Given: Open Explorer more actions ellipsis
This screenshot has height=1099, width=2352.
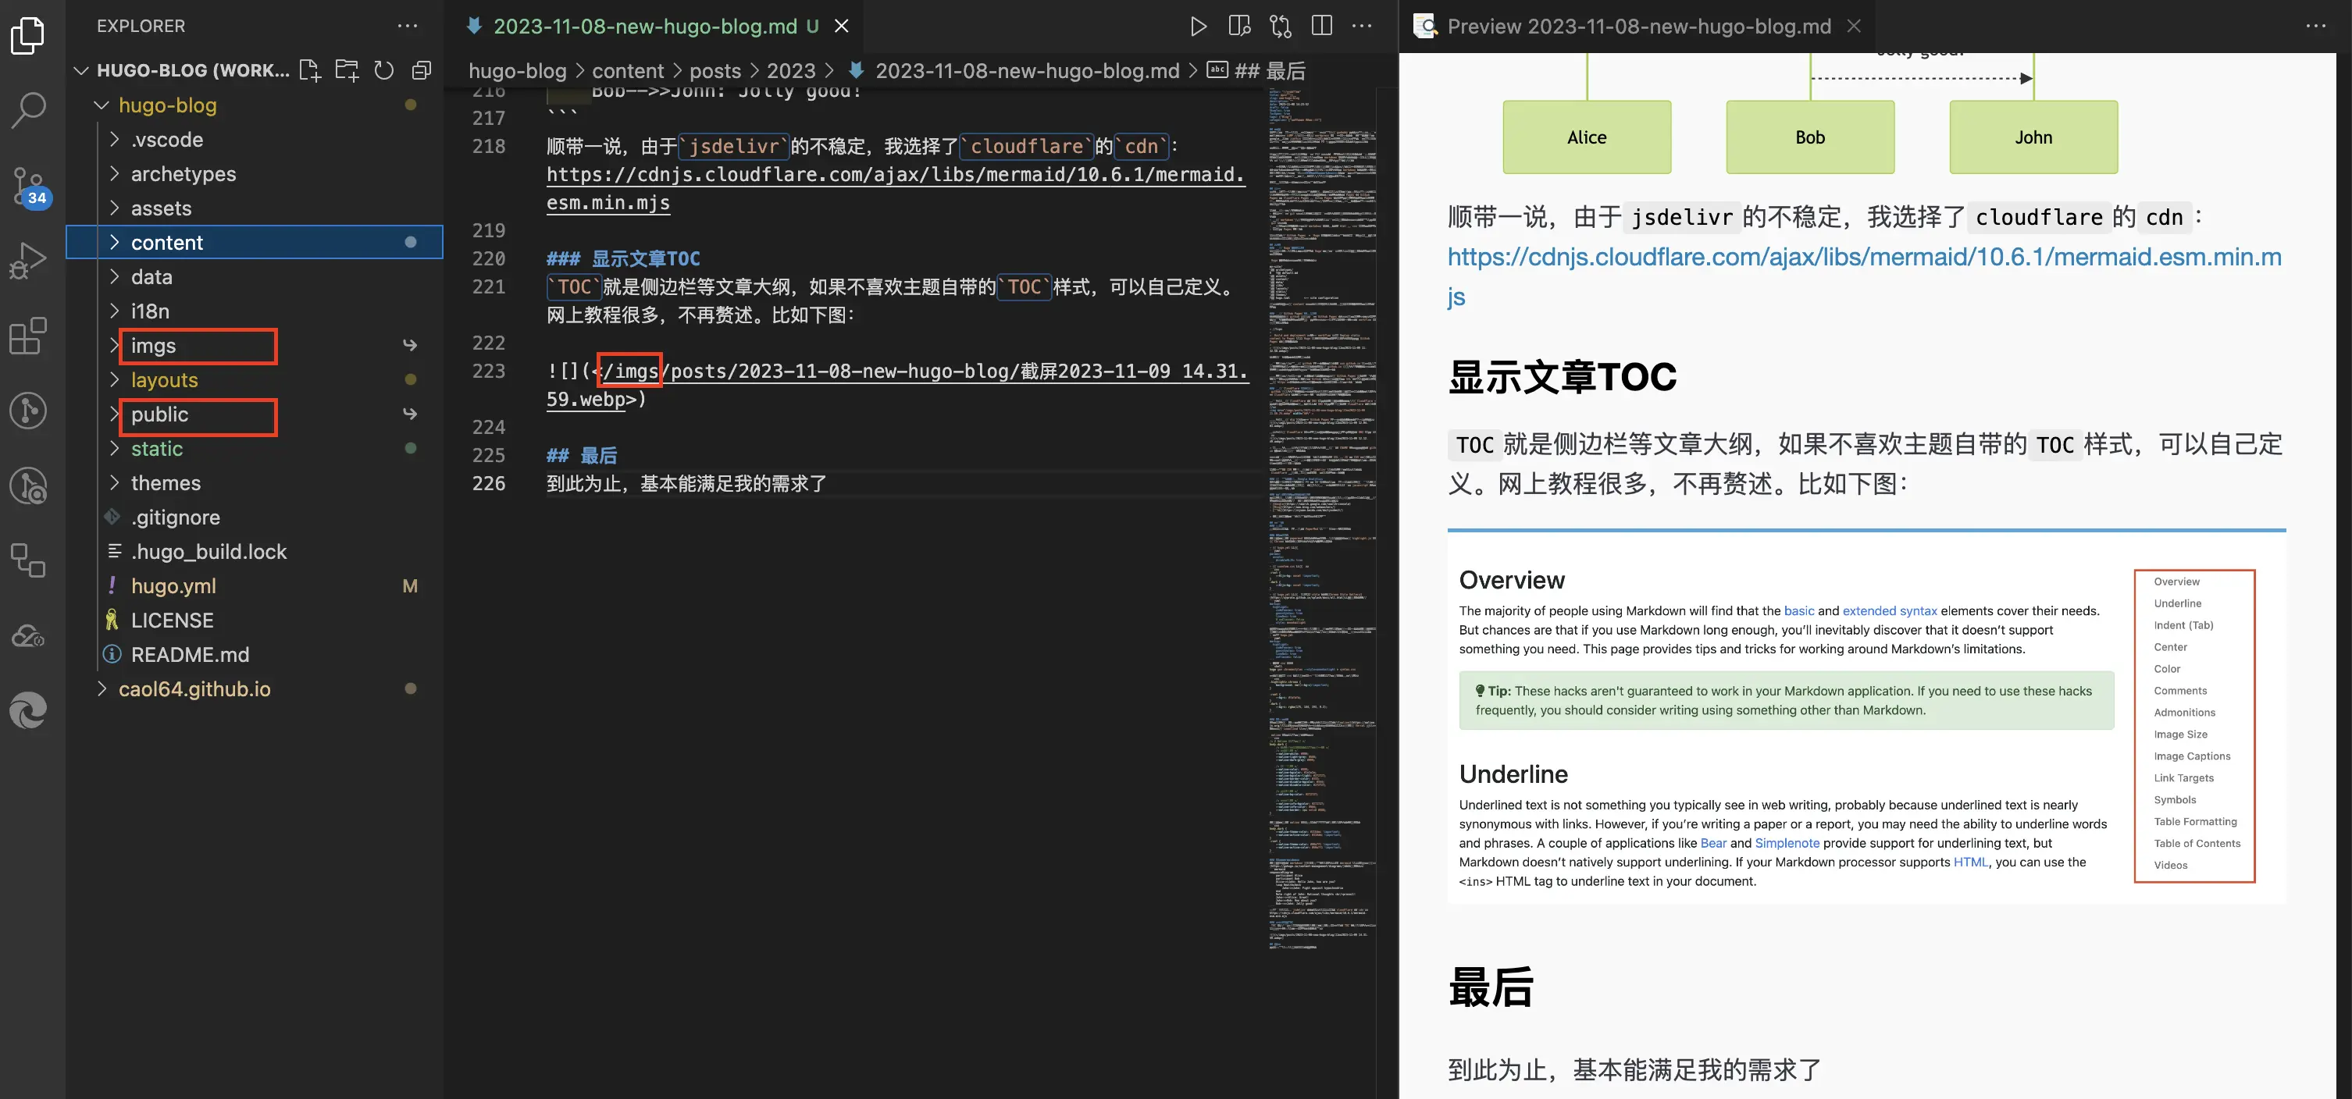Looking at the screenshot, I should 407,27.
